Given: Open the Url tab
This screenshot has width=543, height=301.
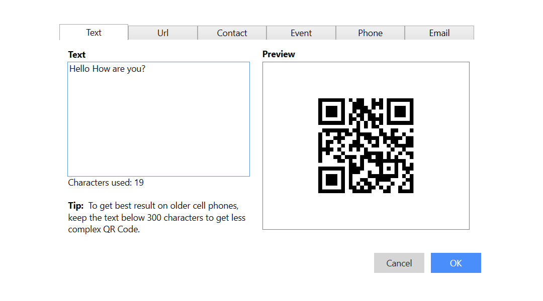Looking at the screenshot, I should (x=162, y=33).
